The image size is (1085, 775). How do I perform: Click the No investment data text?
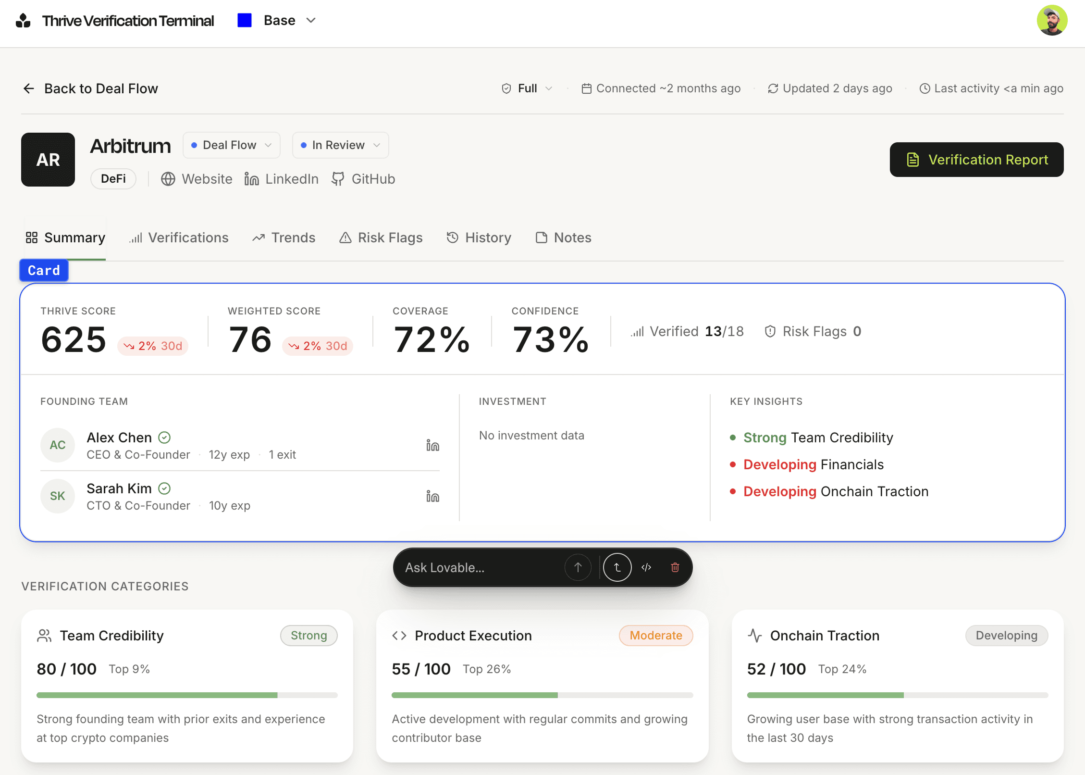(x=531, y=436)
